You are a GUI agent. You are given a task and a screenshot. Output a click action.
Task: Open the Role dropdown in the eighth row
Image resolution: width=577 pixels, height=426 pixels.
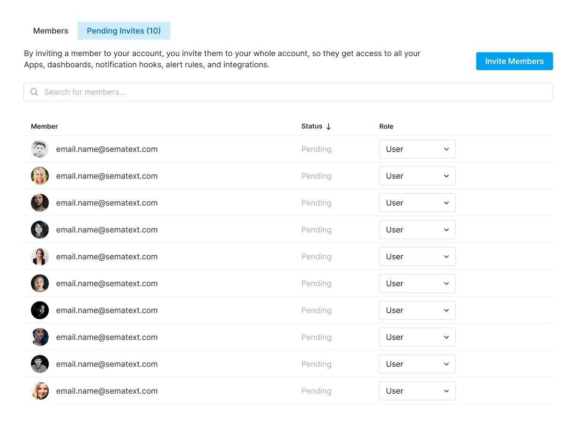(417, 337)
